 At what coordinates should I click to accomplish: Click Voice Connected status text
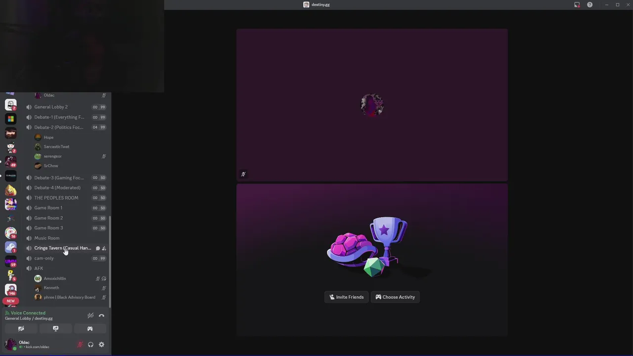pos(28,313)
